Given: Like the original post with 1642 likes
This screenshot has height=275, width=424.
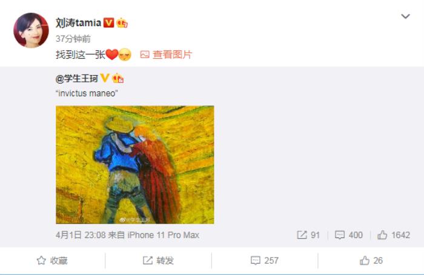Looking at the screenshot, I should coord(394,235).
